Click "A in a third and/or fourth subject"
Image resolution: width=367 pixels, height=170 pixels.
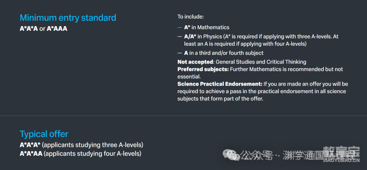click(x=224, y=53)
